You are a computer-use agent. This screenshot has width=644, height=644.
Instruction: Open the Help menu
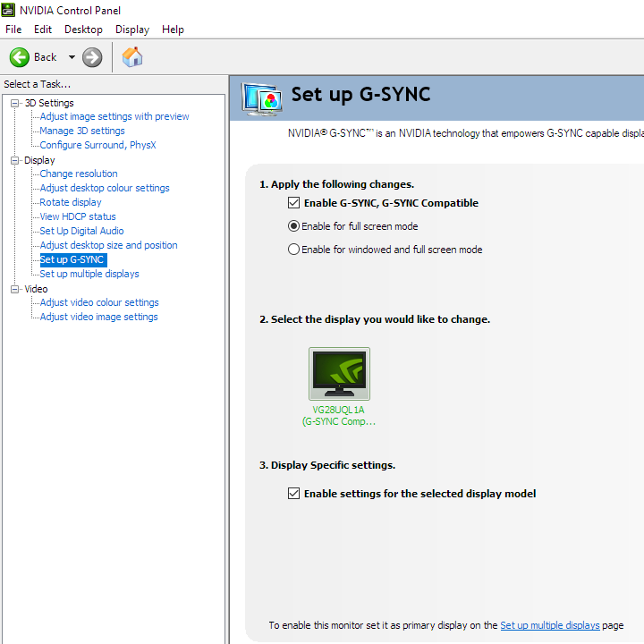[173, 30]
